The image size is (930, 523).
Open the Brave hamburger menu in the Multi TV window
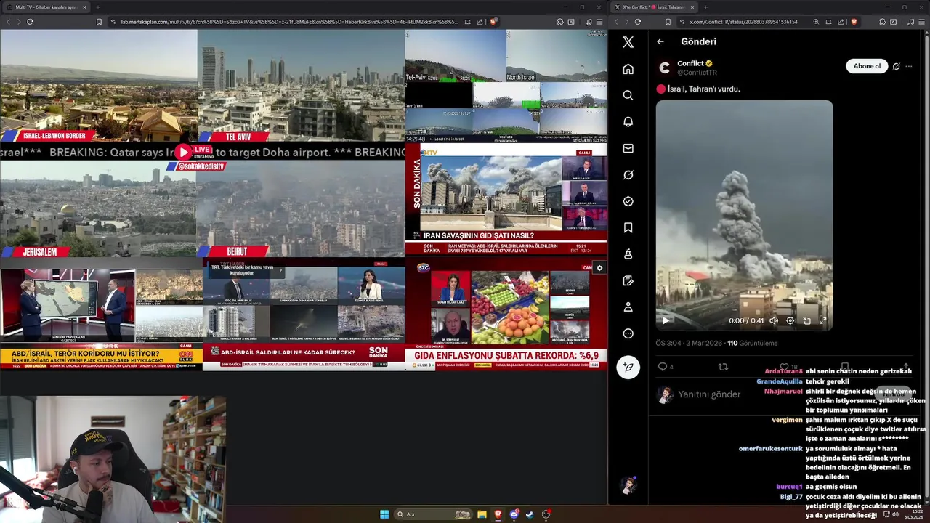point(599,22)
